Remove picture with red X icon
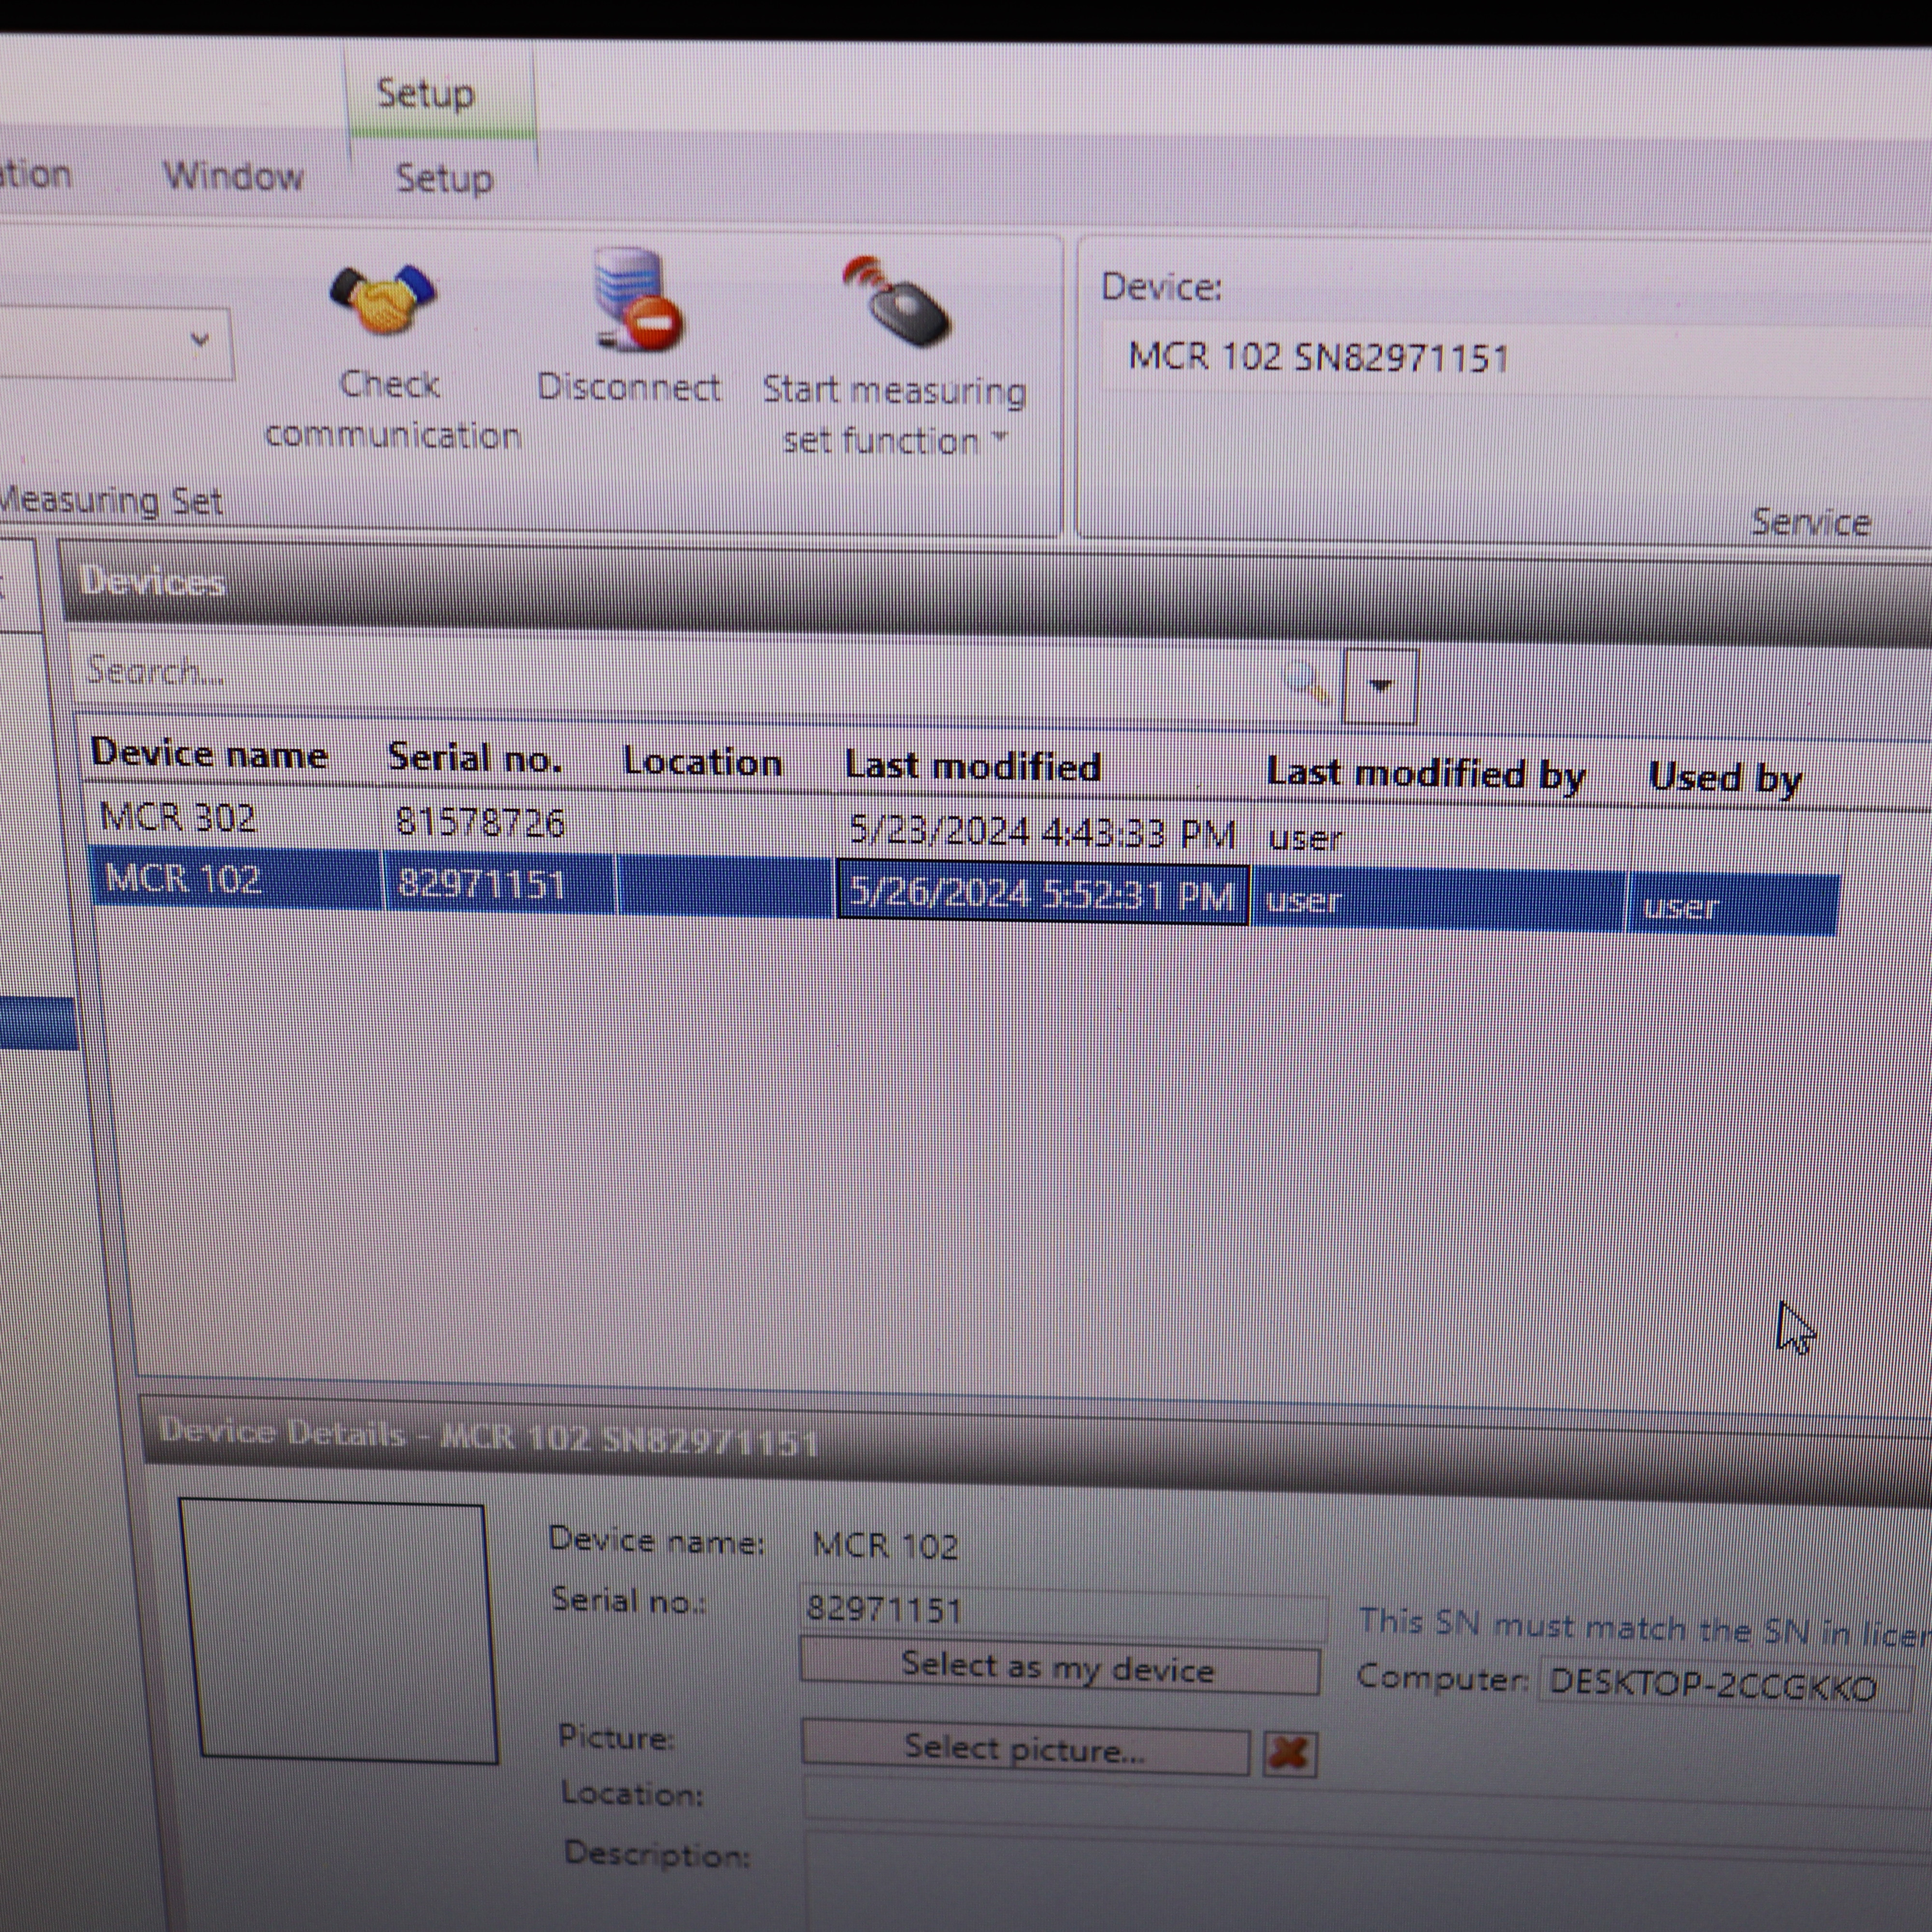1932x1932 pixels. point(1289,1753)
